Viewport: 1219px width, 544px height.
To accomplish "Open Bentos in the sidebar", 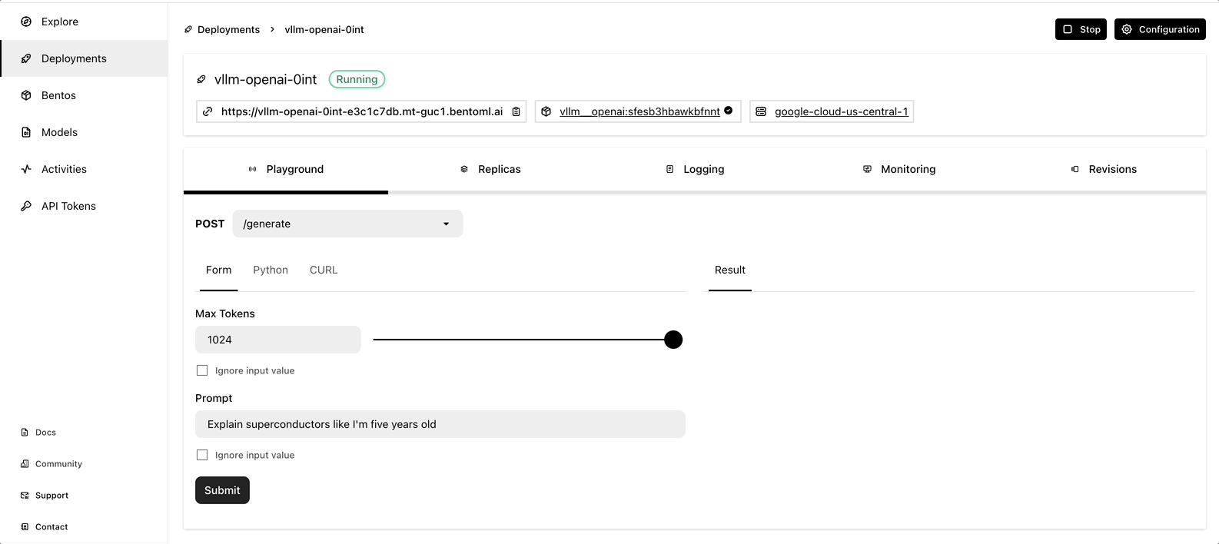I will [84, 95].
